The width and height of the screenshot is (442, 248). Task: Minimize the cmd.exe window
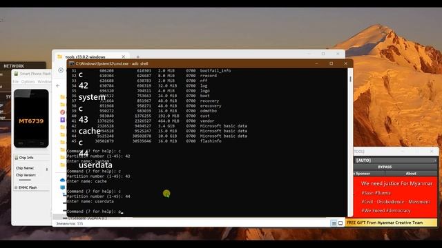pyautogui.click(x=316, y=63)
